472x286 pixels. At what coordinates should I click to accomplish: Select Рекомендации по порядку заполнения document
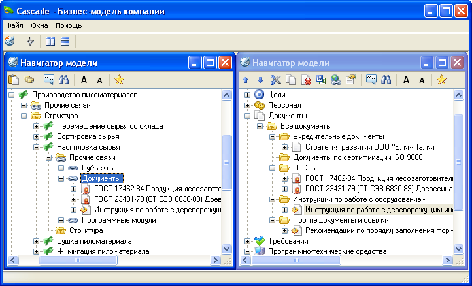coord(379,230)
